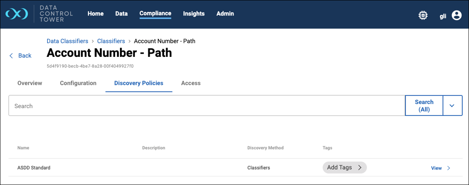Follow the Data Classifiers breadcrumb link
Viewport: 469px width, 185px height.
coord(68,41)
